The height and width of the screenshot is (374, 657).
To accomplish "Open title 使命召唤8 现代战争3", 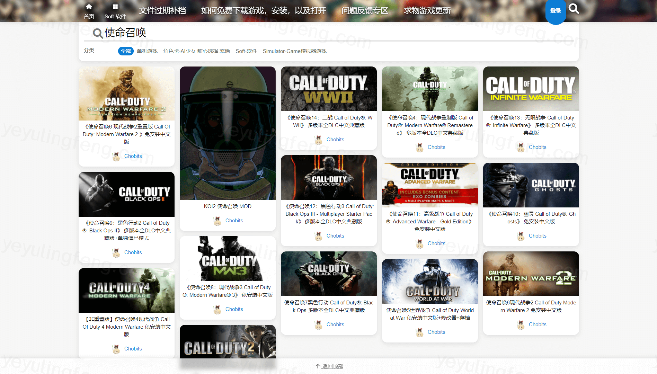I will point(228,291).
